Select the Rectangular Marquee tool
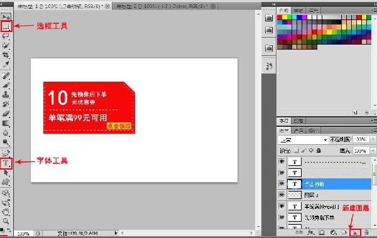Image resolution: width=377 pixels, height=238 pixels. pos(6,26)
